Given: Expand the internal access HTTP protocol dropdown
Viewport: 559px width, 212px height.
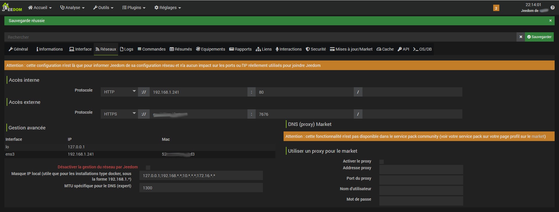Looking at the screenshot, I should 119,92.
